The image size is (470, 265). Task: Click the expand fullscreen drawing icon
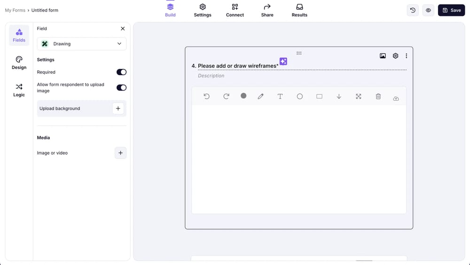click(x=359, y=96)
